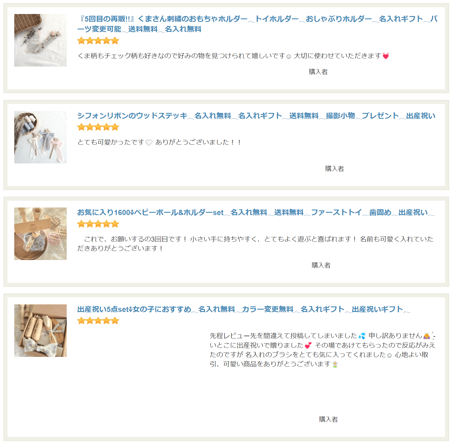
Task: Open the くまさん刺繍のおもちゃホルダー product link
Action: tap(257, 24)
